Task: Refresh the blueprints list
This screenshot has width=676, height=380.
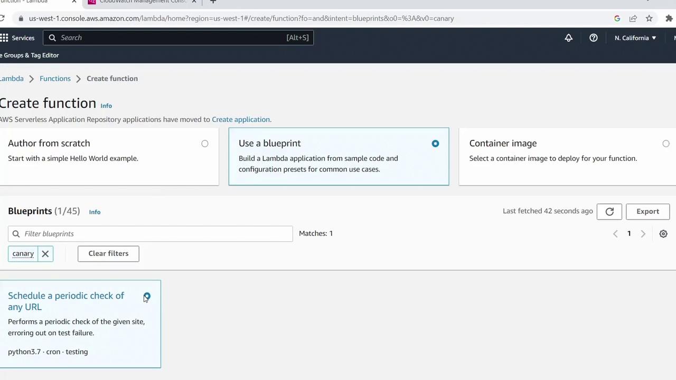Action: (x=609, y=212)
